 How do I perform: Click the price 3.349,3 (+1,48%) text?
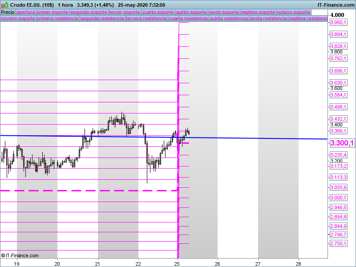(x=95, y=5)
